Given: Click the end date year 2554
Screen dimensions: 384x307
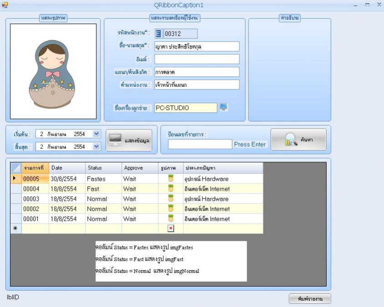Looking at the screenshot, I should coord(79,147).
